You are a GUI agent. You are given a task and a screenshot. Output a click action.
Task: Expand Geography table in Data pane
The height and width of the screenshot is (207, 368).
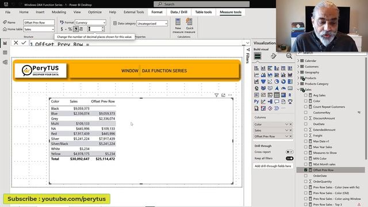(x=298, y=72)
